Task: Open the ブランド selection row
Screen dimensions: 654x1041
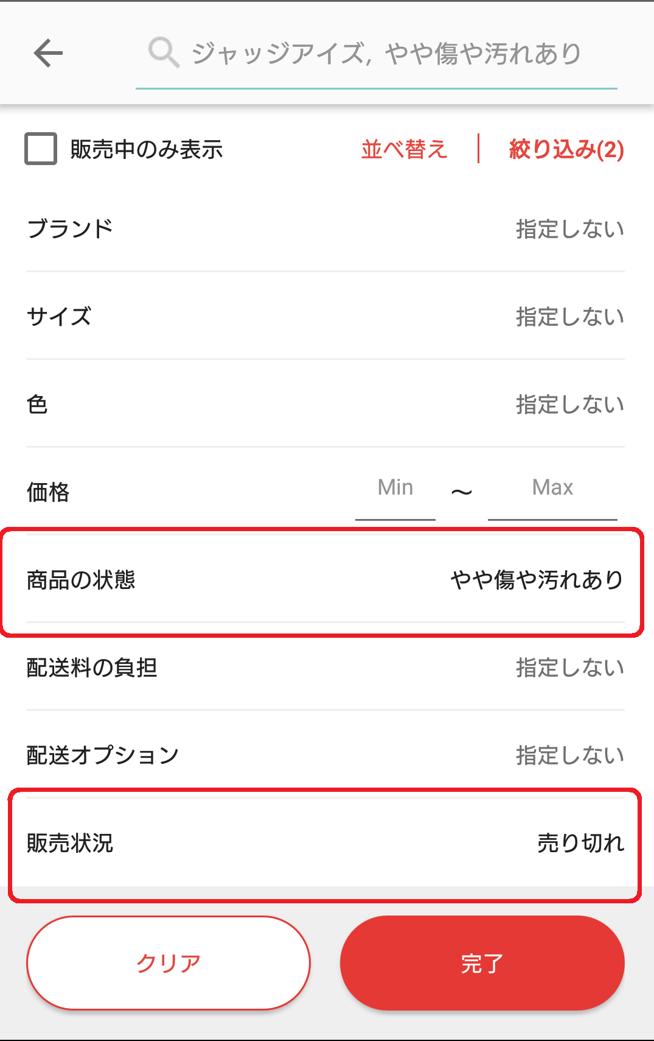Action: pyautogui.click(x=325, y=229)
